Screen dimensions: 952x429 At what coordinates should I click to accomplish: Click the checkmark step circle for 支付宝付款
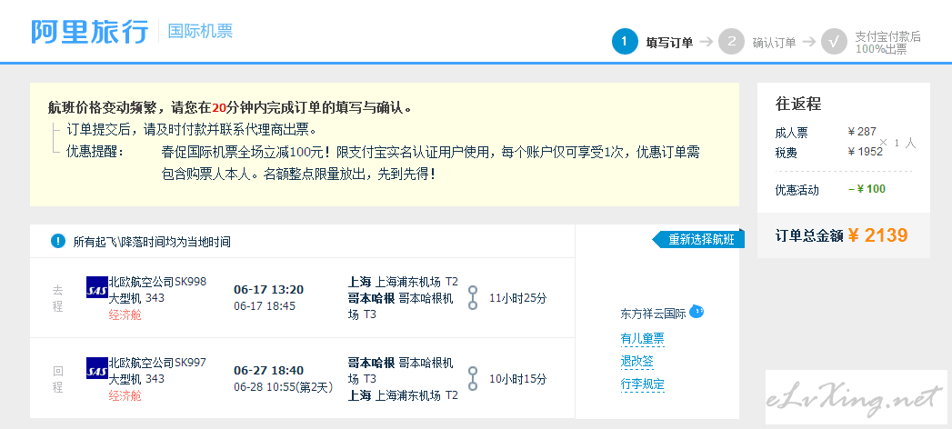834,42
